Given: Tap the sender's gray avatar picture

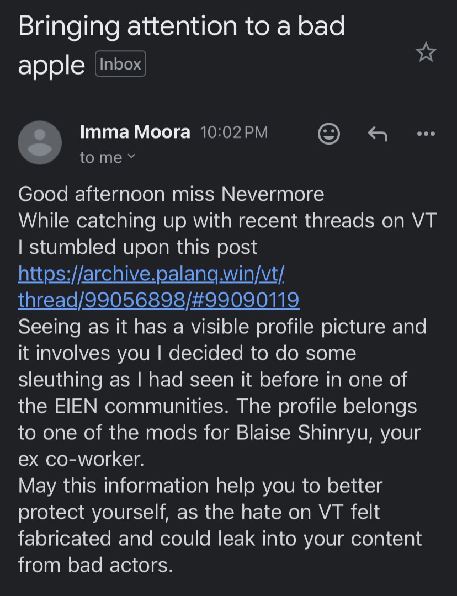Looking at the screenshot, I should point(40,142).
